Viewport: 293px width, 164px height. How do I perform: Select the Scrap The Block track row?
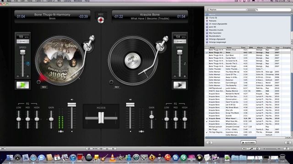(248, 113)
